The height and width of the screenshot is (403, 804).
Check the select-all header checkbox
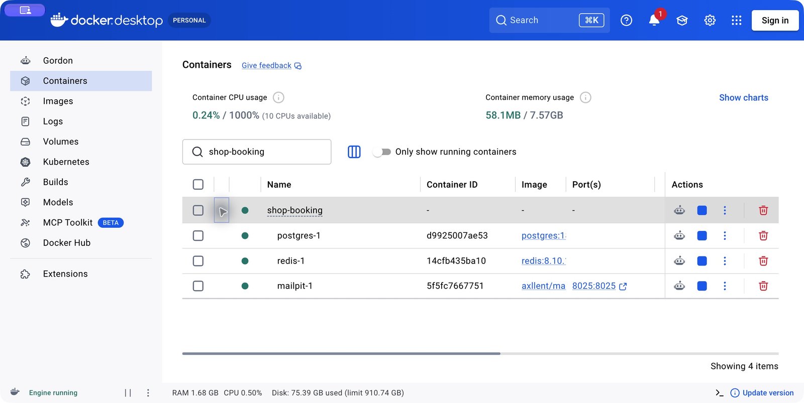tap(198, 184)
